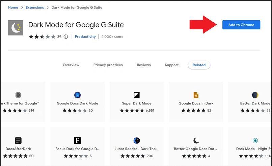
Task: Click the Better Google Docs Dark crescent icon
Action: (196, 140)
